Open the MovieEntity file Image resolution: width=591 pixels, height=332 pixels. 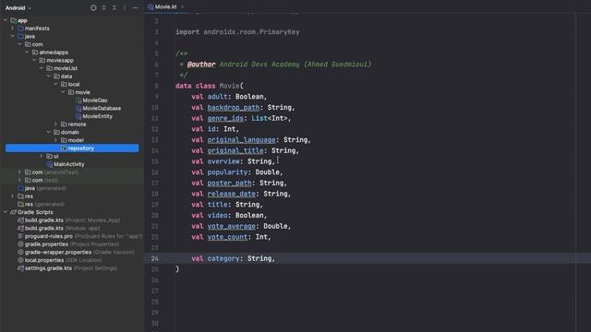[x=97, y=116]
